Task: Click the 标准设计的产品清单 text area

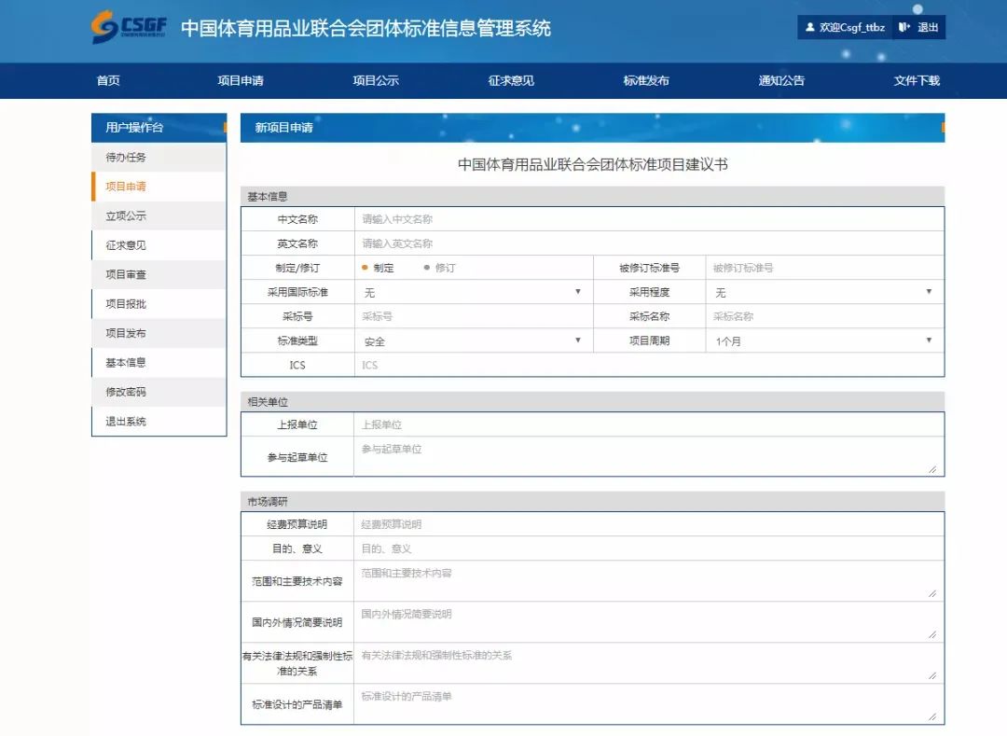Action: (x=649, y=704)
